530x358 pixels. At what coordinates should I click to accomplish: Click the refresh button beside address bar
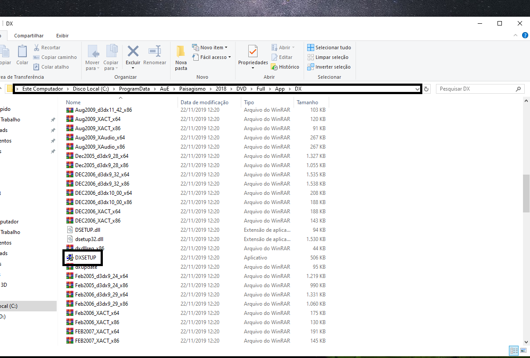[426, 89]
